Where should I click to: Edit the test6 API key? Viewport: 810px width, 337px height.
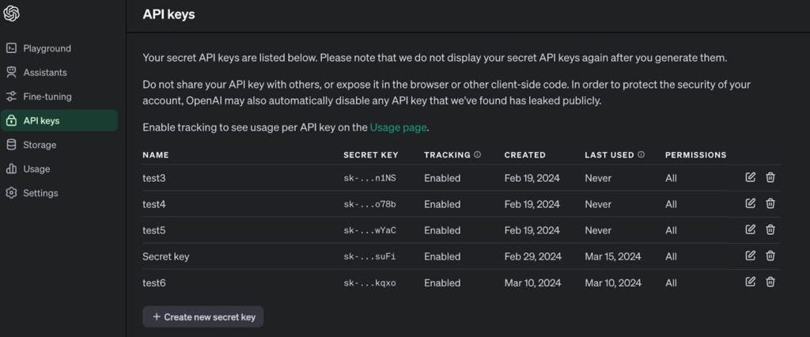pos(751,282)
